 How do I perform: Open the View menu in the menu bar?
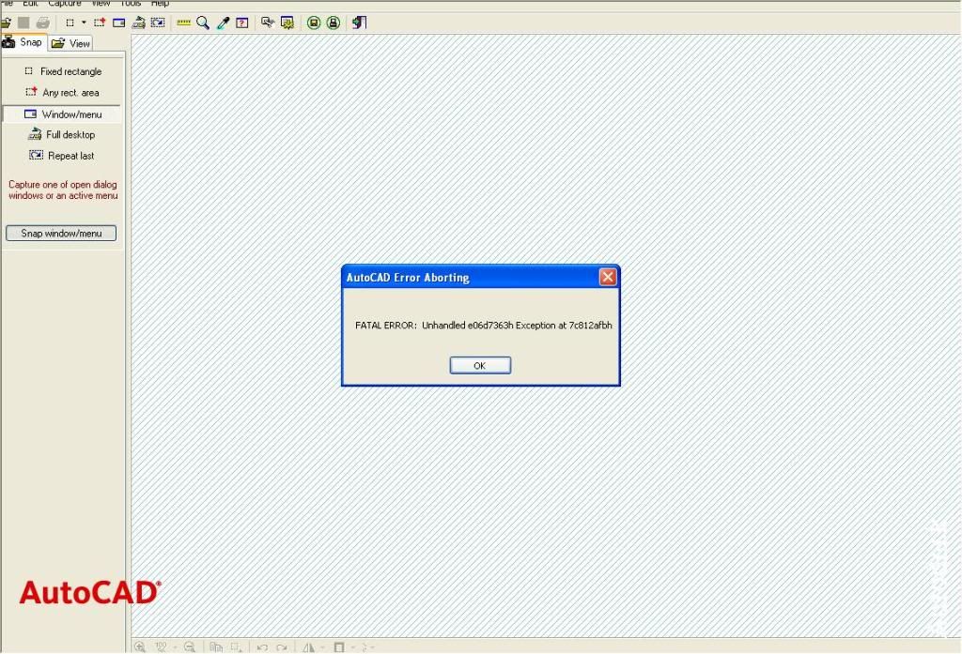[101, 4]
